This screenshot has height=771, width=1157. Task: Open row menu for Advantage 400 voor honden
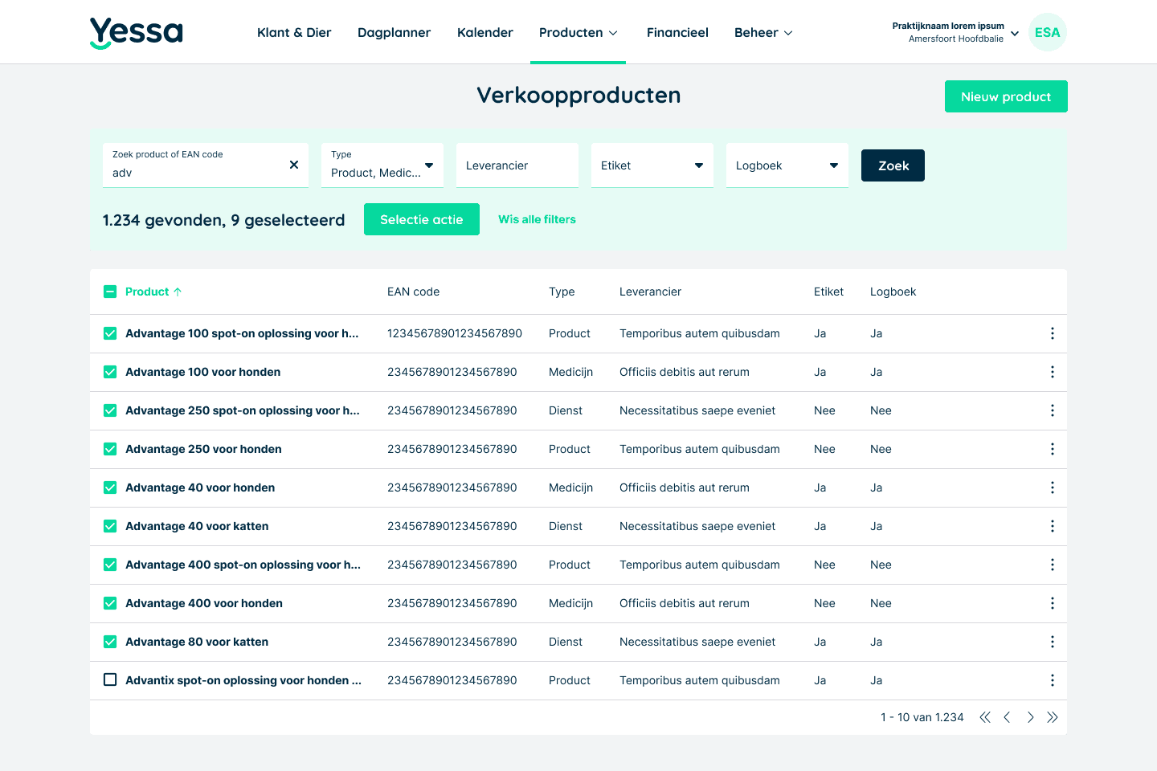click(1052, 603)
